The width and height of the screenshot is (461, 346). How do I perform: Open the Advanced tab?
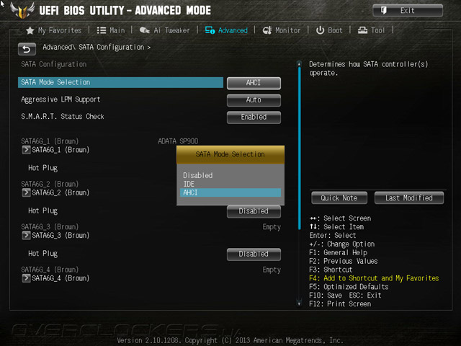click(x=226, y=30)
